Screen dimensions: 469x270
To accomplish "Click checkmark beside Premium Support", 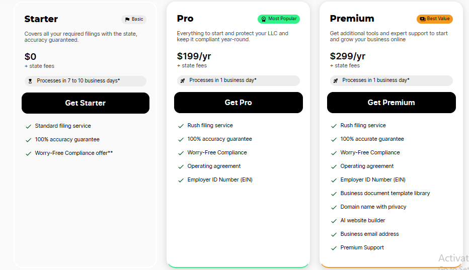I will pyautogui.click(x=334, y=248).
